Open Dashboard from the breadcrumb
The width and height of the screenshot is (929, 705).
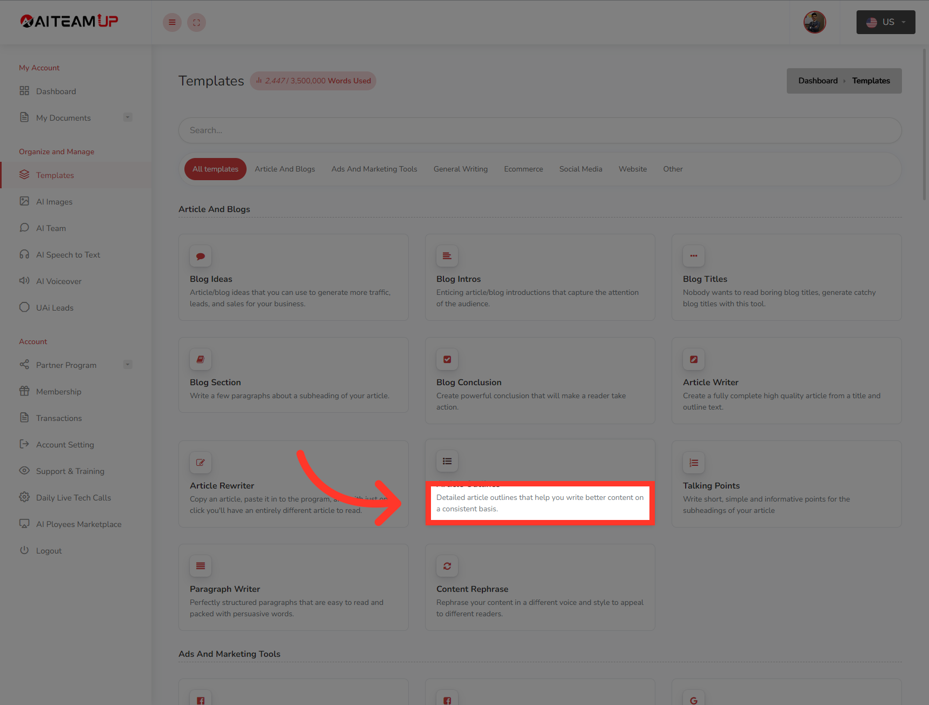point(818,80)
